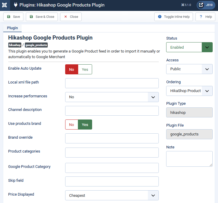Click the Joomla 5.1.0 version indicator
Viewport: 218px width, 203px height.
pos(186,5)
